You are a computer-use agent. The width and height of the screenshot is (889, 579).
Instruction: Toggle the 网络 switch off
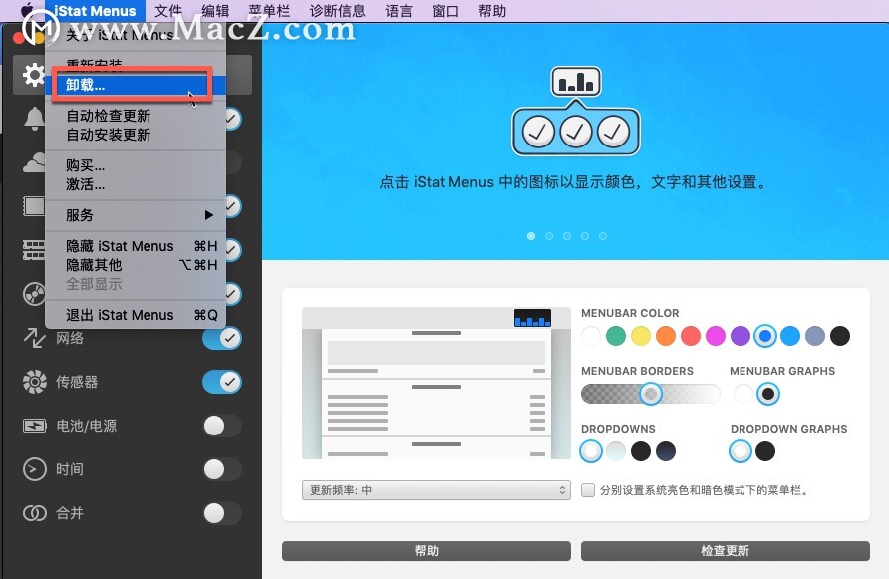tap(221, 338)
